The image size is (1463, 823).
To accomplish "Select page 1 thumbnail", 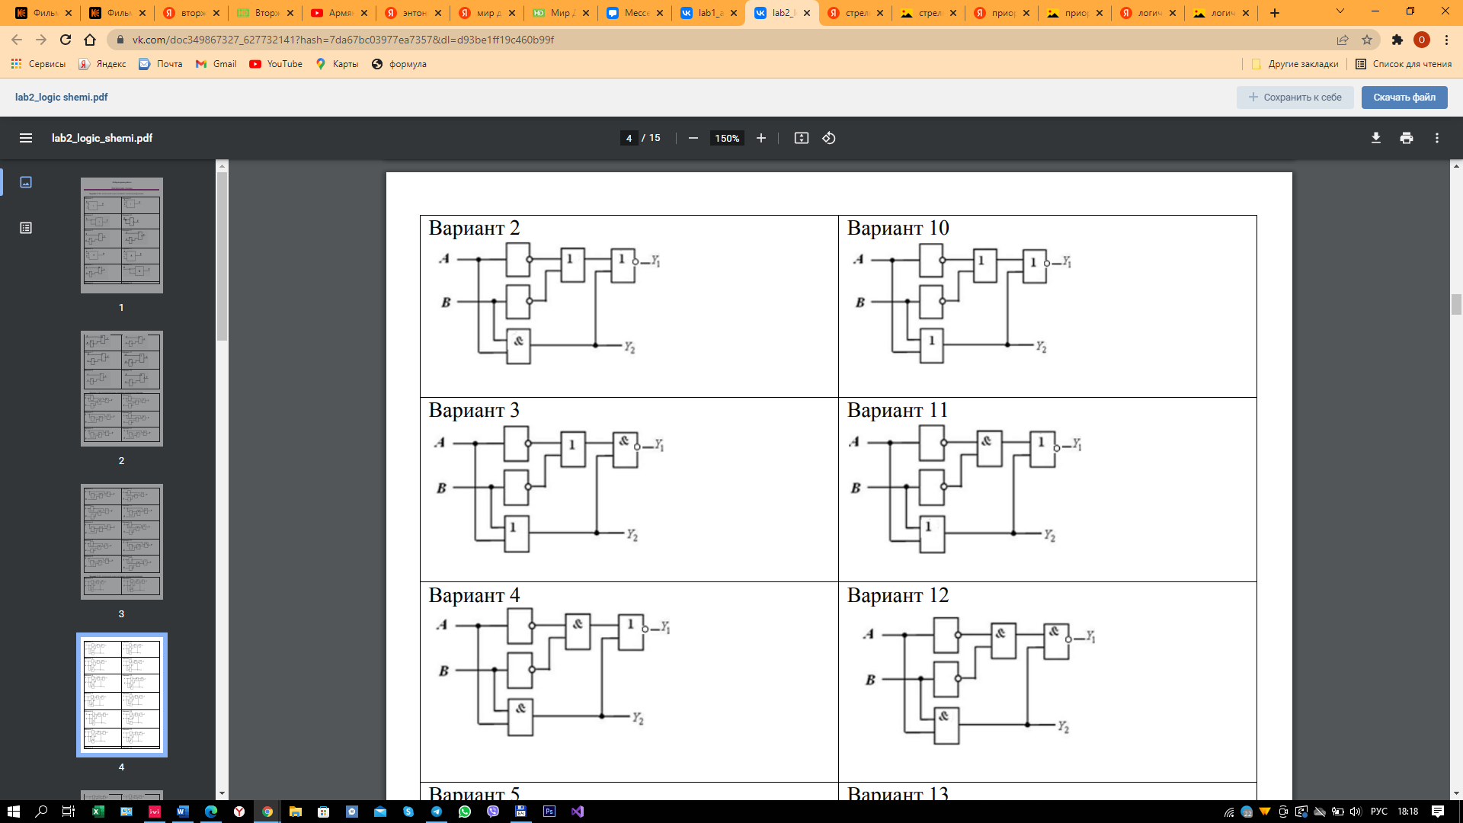I will click(x=122, y=235).
